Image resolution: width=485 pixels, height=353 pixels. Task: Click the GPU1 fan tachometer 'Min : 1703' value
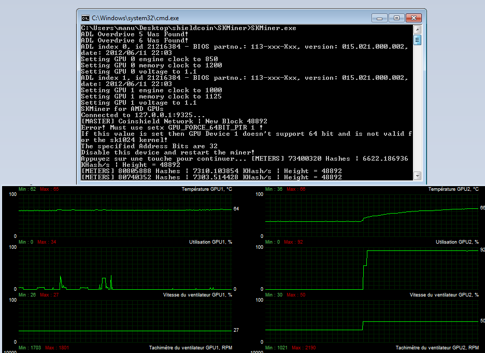pos(30,348)
